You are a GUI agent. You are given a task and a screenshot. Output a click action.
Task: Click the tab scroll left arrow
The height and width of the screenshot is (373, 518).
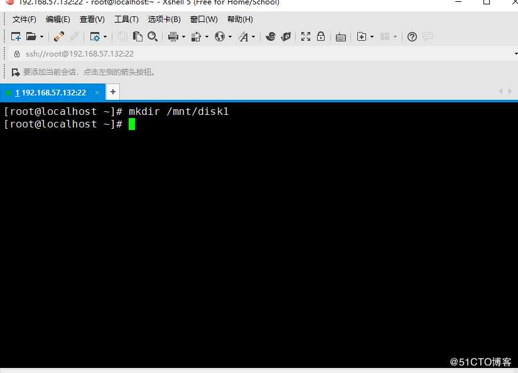pyautogui.click(x=501, y=91)
